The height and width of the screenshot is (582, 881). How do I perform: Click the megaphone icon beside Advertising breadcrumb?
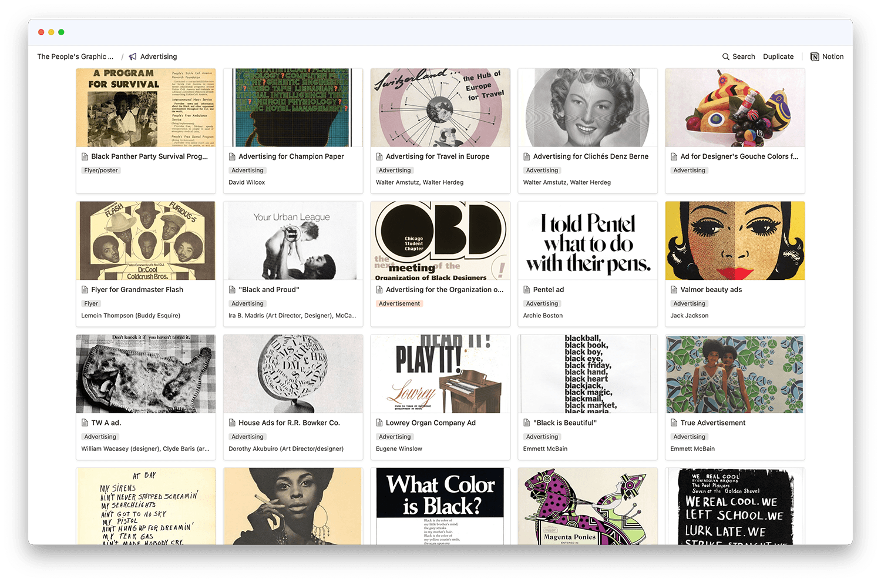point(133,56)
